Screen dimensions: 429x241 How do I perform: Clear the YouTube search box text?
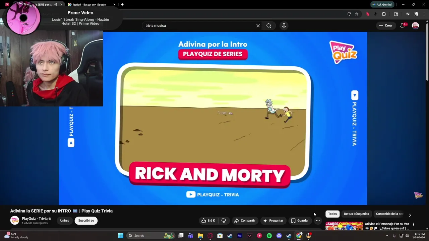(258, 25)
